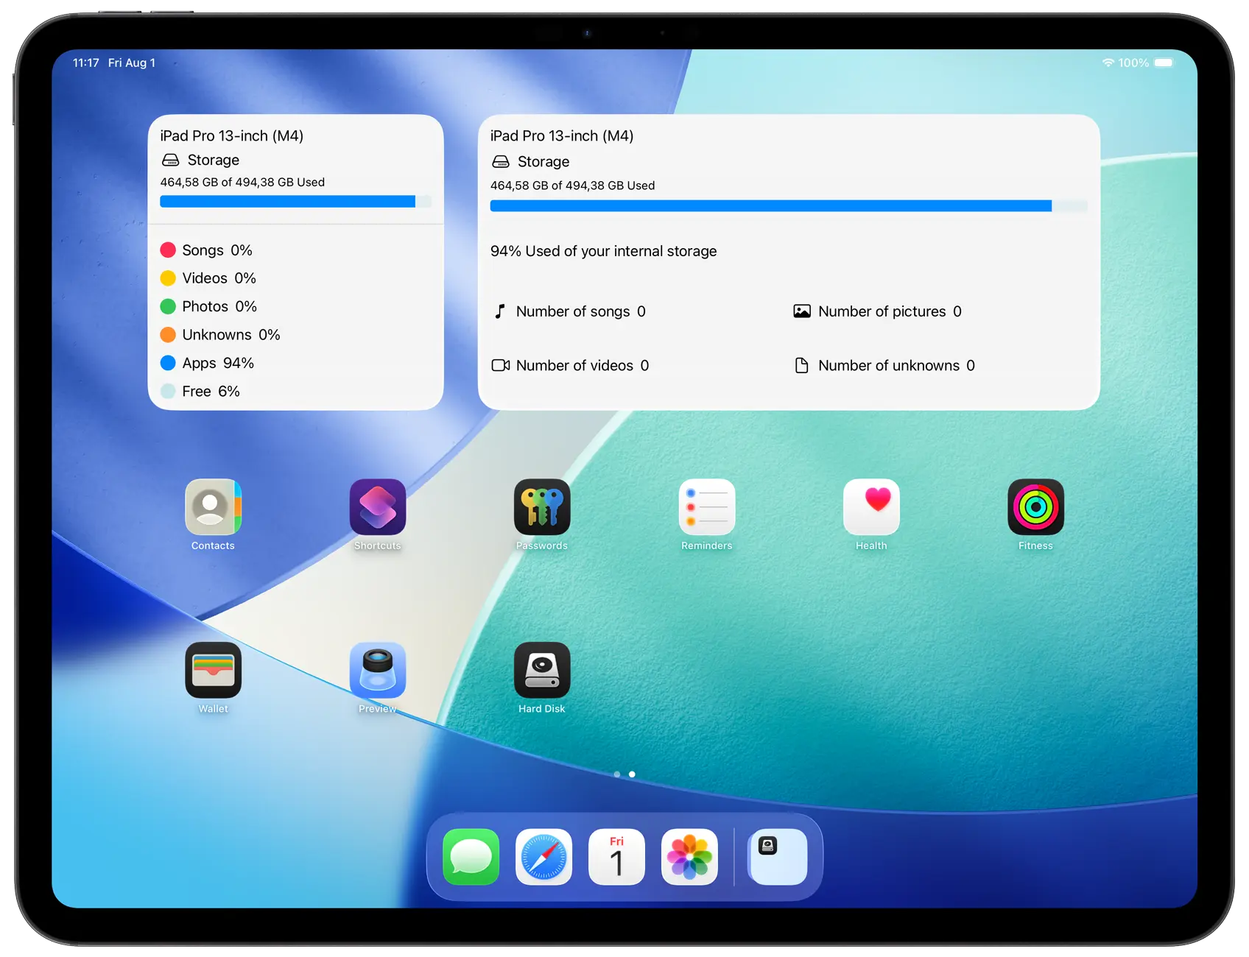Tap large widget 'iPad Pro 13-inch (M4)' title
The width and height of the screenshot is (1249, 957).
561,135
